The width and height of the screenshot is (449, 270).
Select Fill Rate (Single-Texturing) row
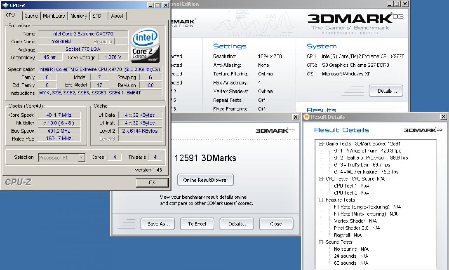[368, 207]
